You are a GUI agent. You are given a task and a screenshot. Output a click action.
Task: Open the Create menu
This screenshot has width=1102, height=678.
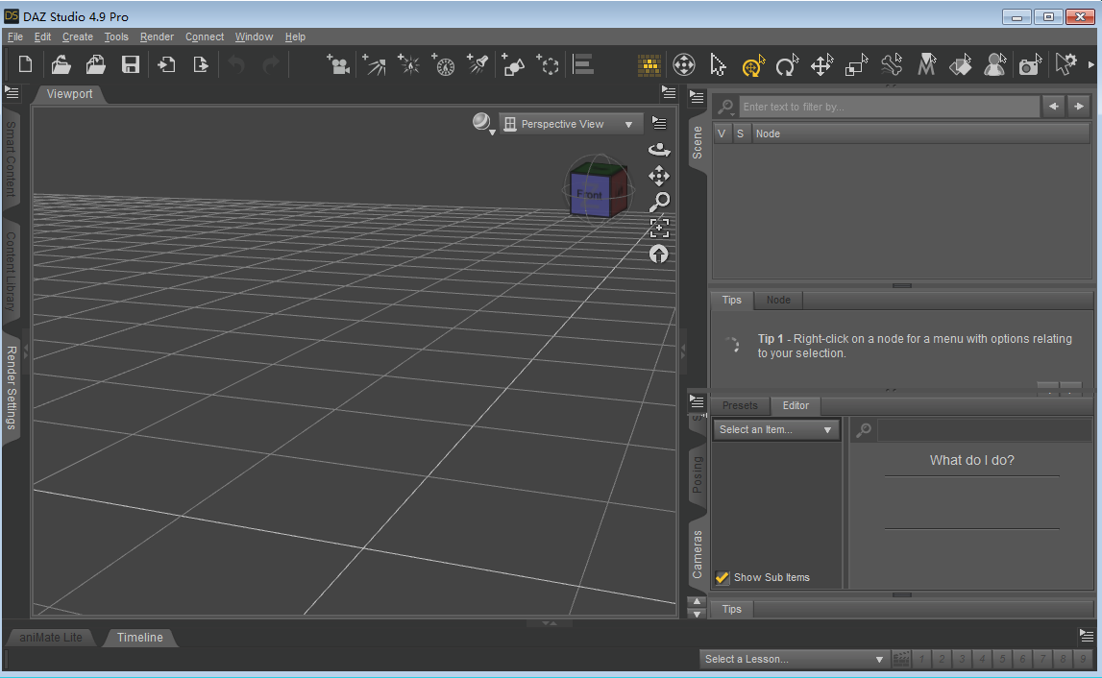77,36
